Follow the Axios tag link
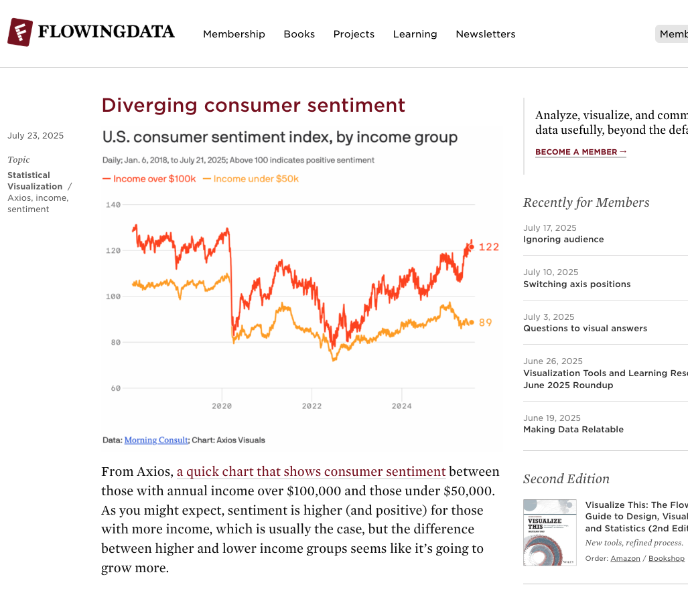 [19, 197]
